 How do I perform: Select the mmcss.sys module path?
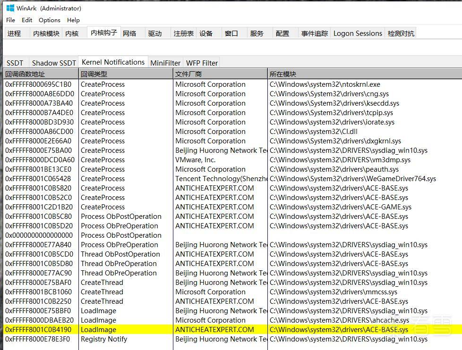coord(334,292)
